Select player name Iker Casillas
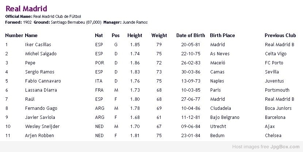Viewport: 303px width, 152px height. tap(38, 45)
